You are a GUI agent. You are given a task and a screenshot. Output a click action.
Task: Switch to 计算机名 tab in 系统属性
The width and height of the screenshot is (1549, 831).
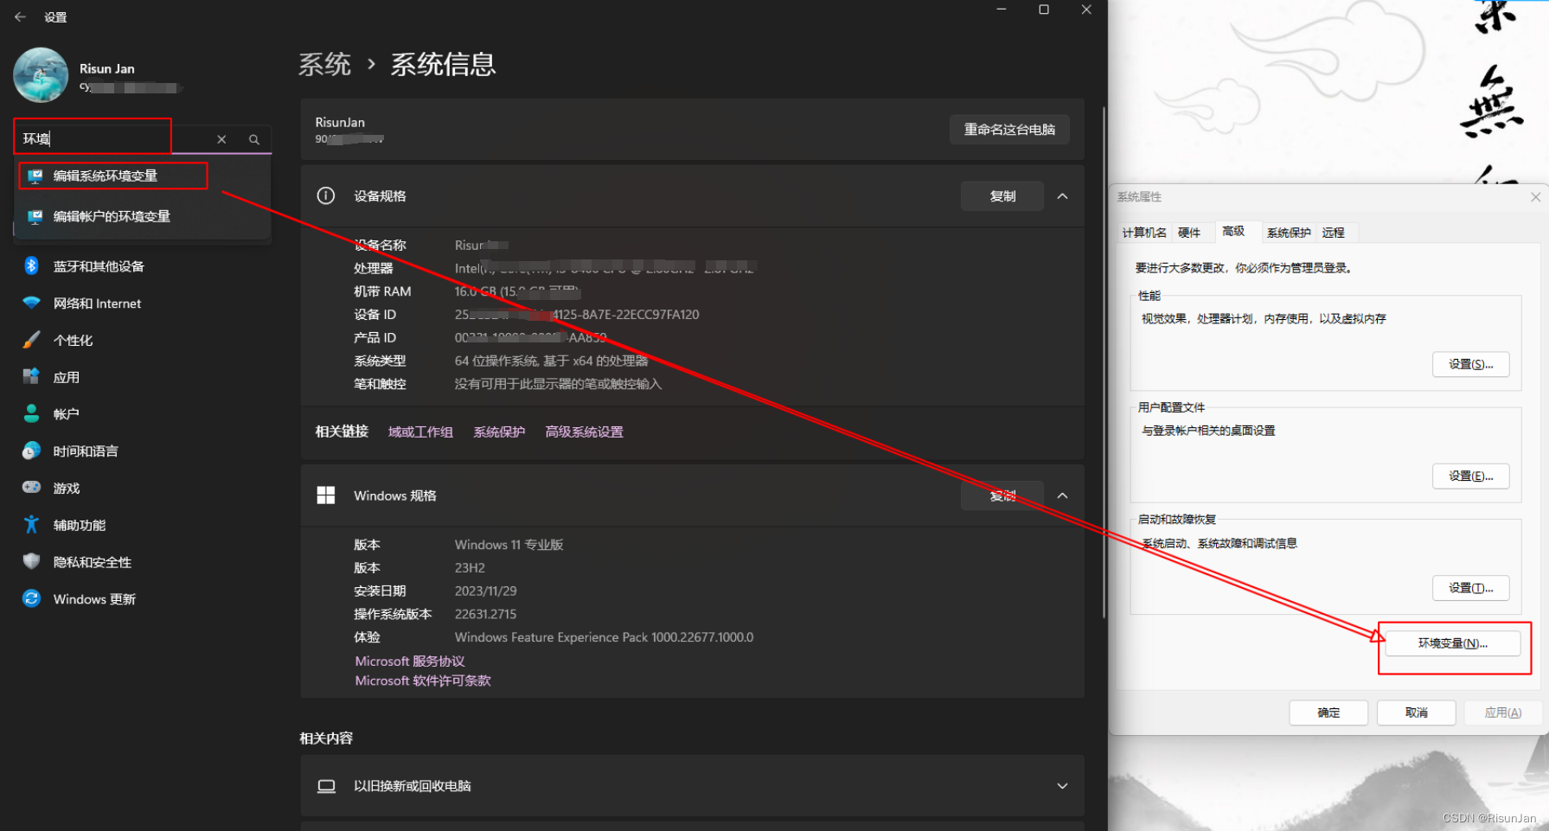click(1144, 233)
